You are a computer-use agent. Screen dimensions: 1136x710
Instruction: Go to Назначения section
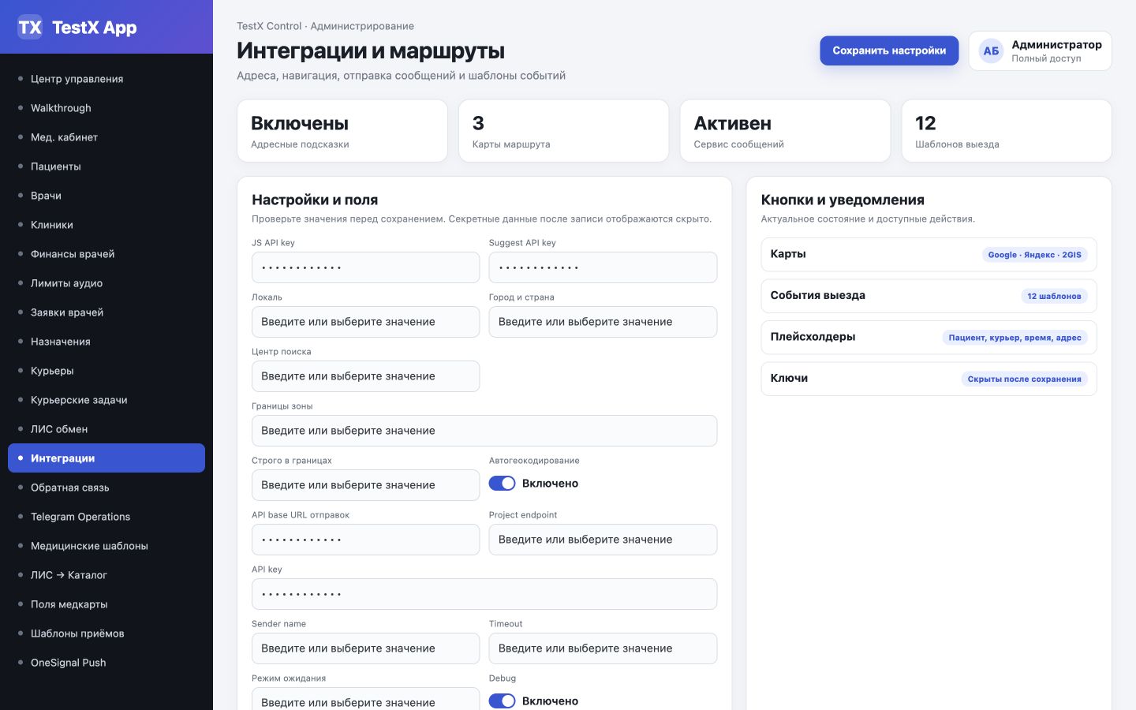point(106,342)
